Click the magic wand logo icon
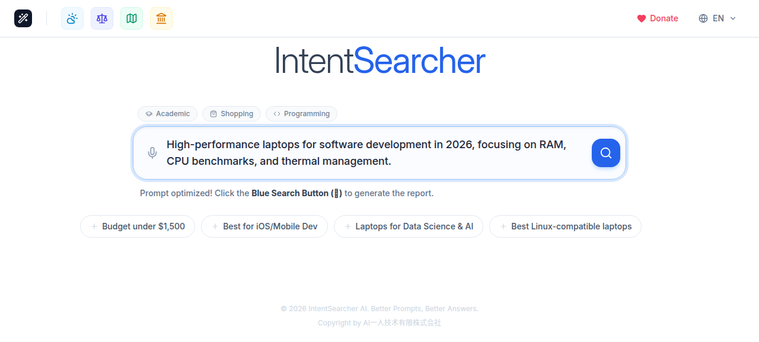The width and height of the screenshot is (759, 342). (23, 18)
